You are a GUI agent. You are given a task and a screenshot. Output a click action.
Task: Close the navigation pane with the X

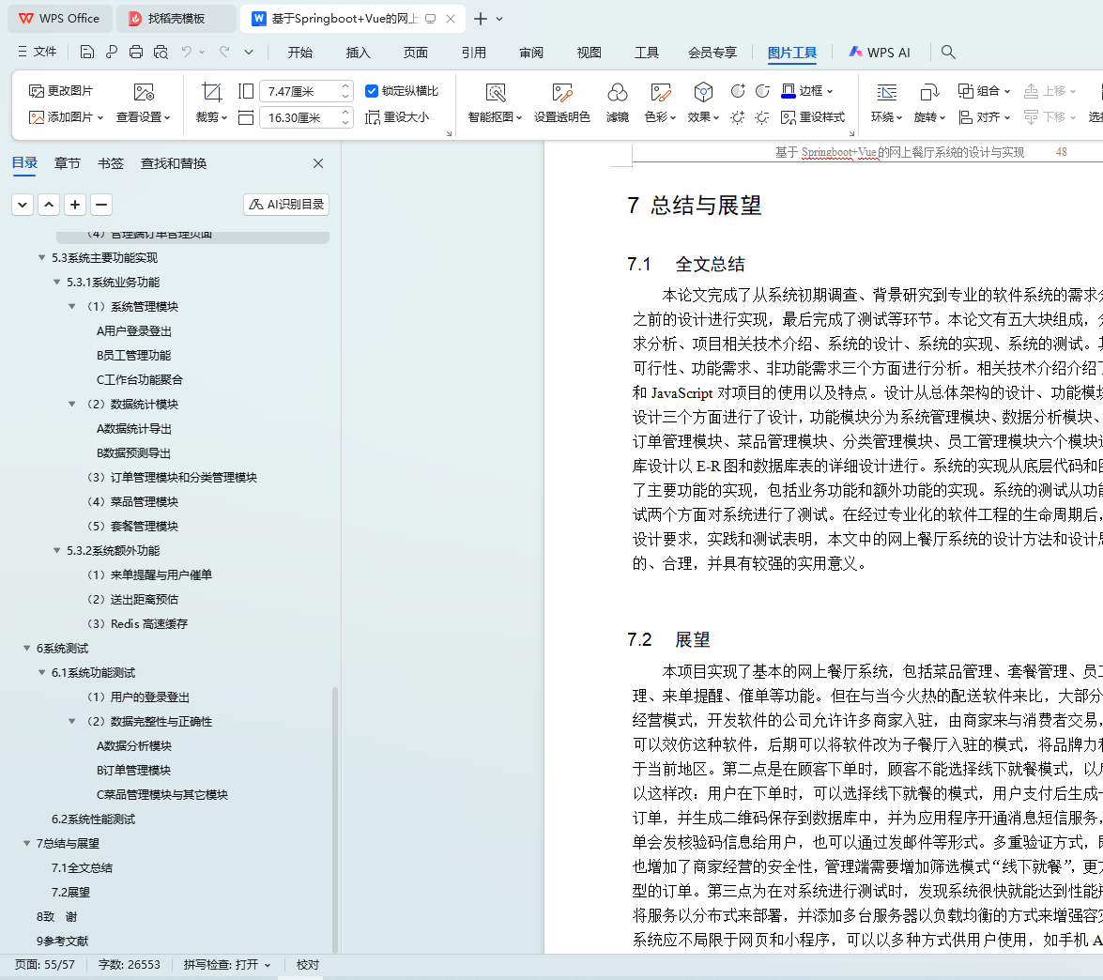pyautogui.click(x=318, y=163)
